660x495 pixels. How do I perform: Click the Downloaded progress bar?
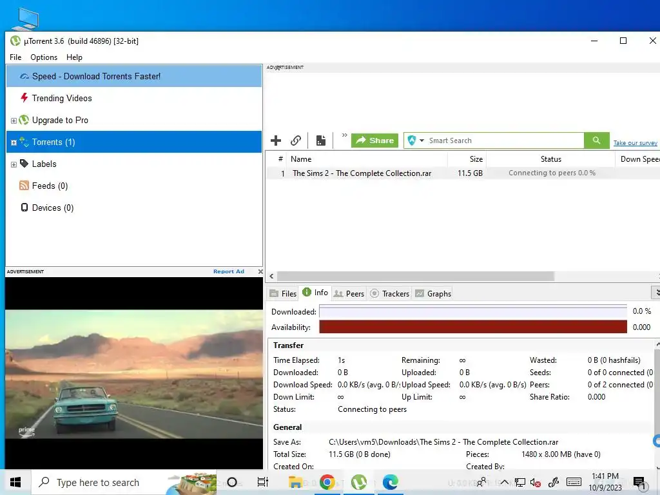pyautogui.click(x=472, y=311)
